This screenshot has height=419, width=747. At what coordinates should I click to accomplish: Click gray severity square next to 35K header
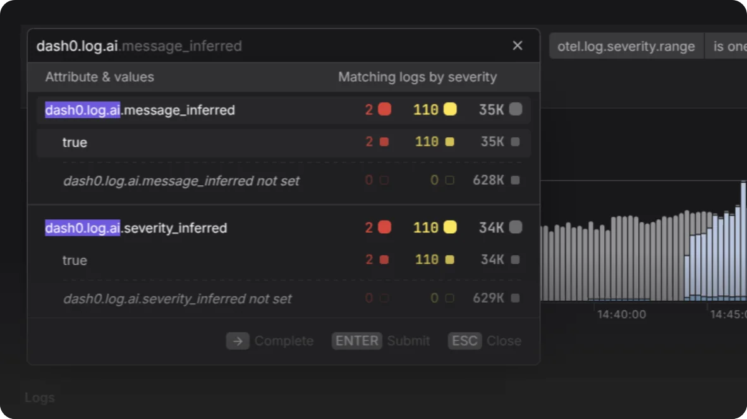[x=516, y=109]
